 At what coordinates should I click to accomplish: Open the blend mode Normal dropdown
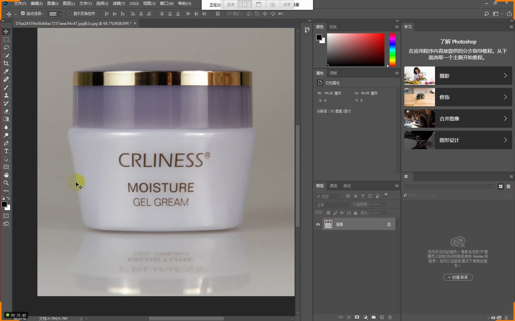click(x=332, y=205)
